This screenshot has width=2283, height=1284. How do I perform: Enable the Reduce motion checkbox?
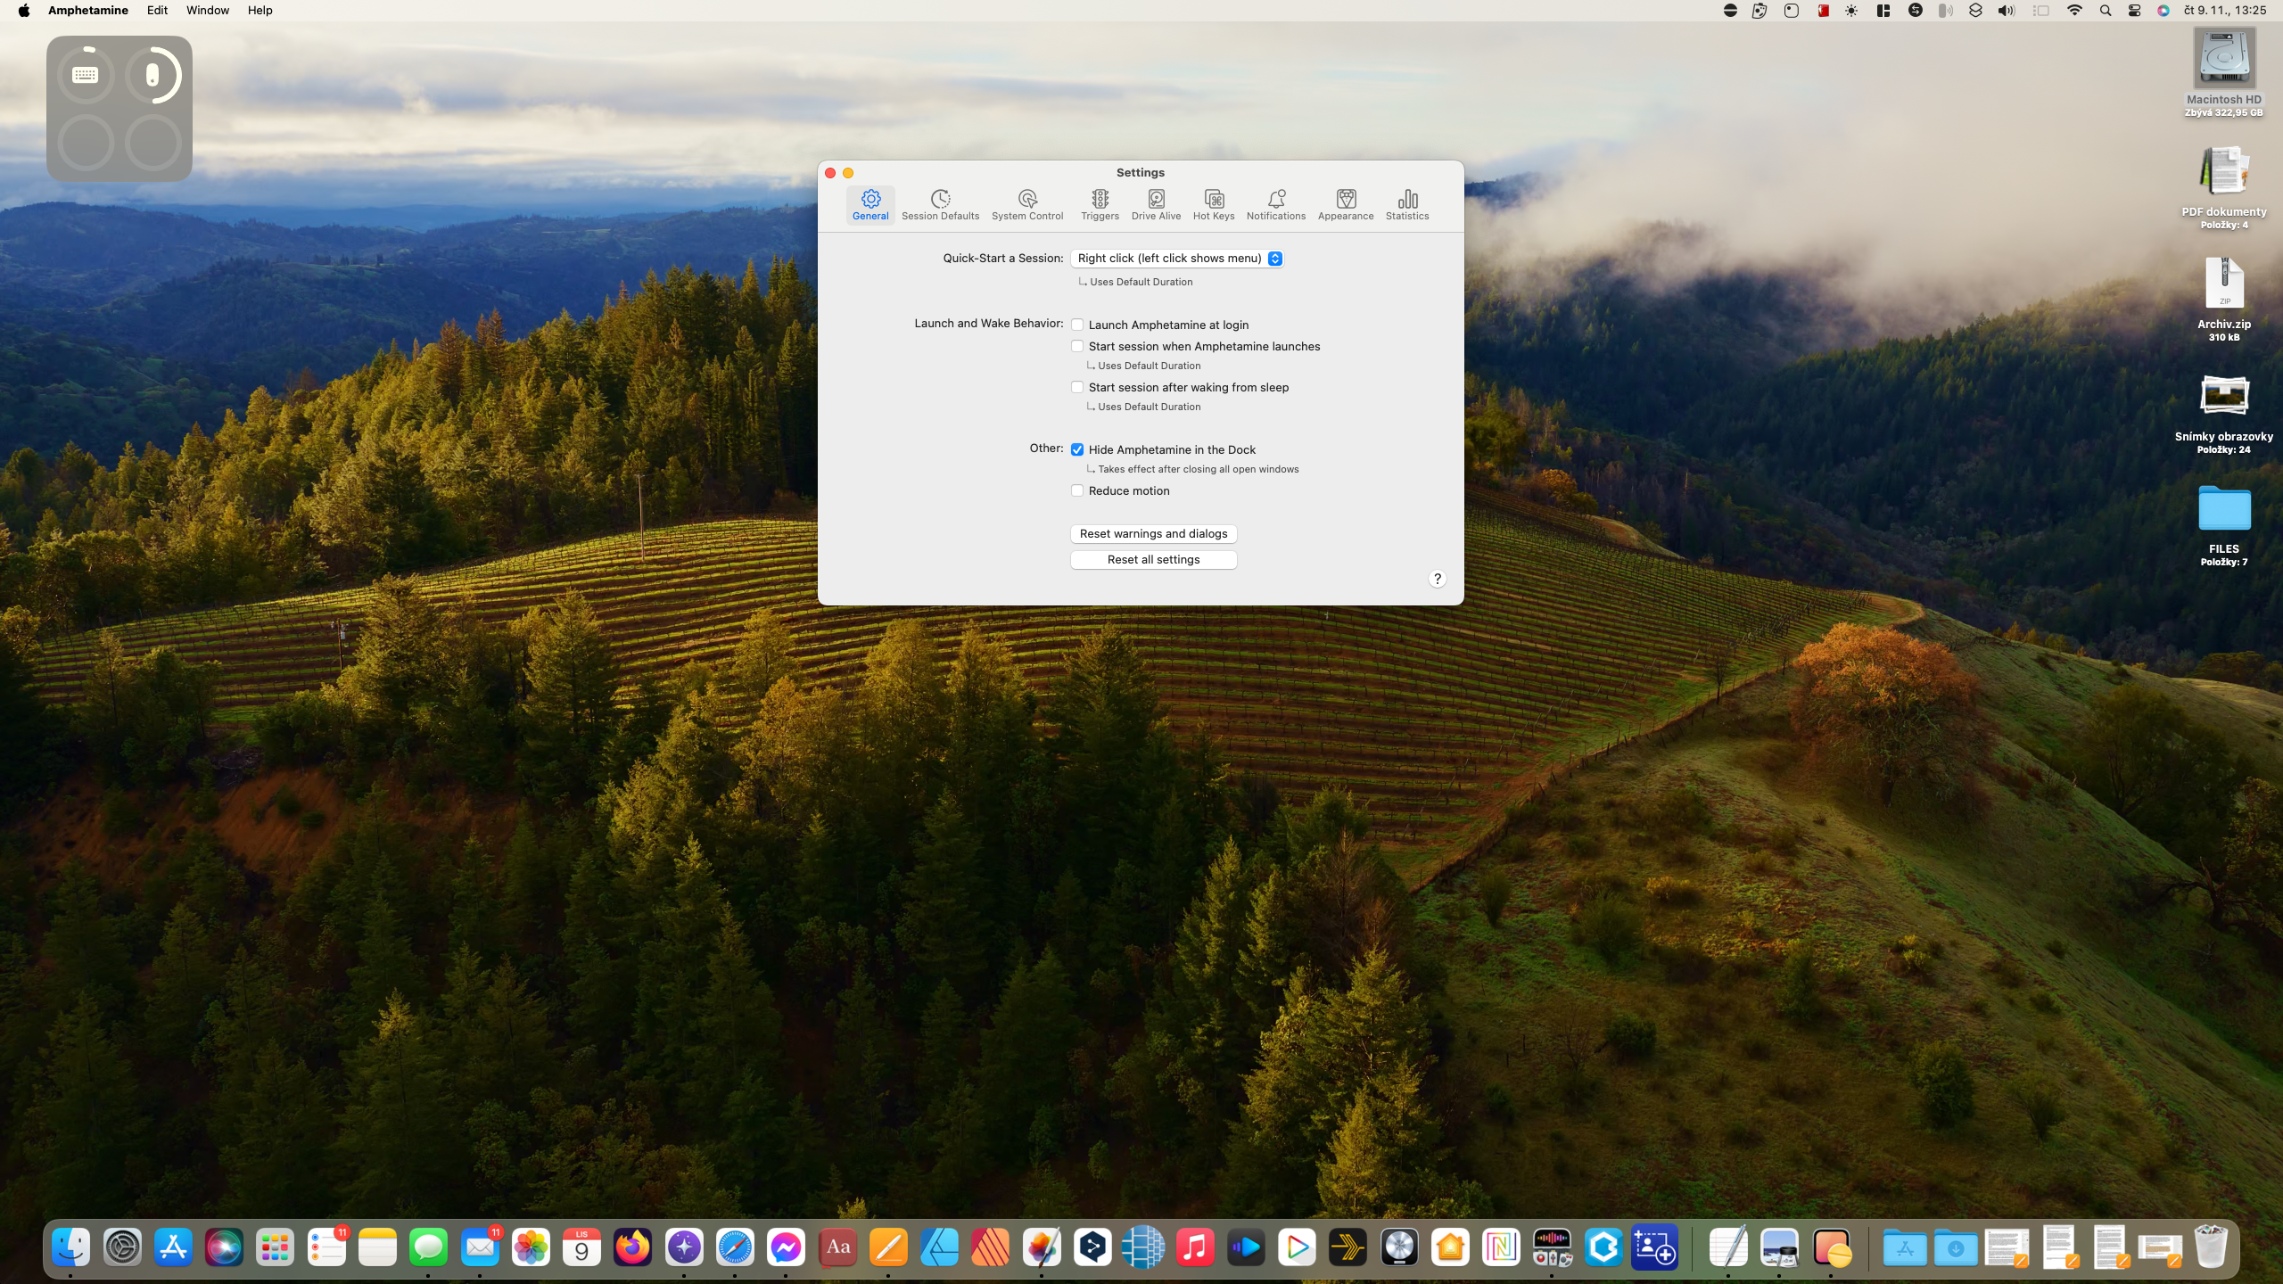coord(1077,490)
